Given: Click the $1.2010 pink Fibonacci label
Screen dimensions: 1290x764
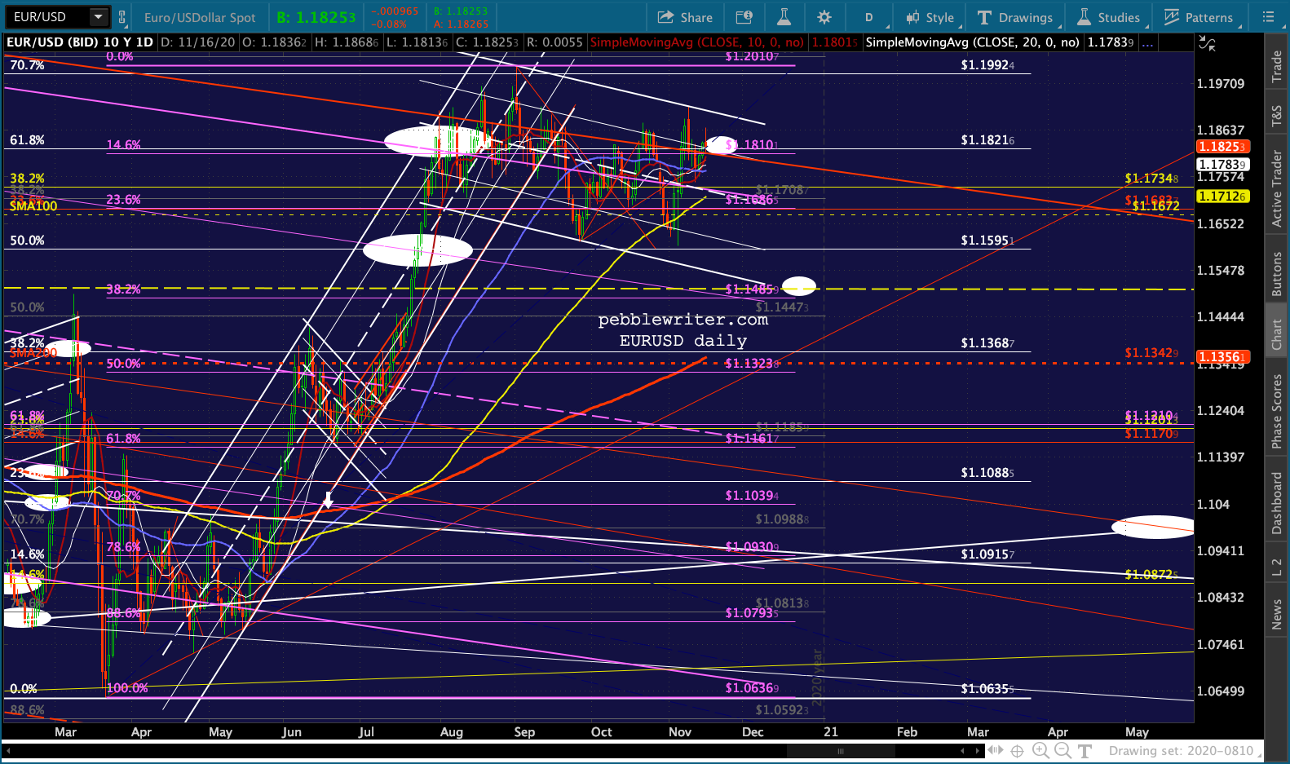Looking at the screenshot, I should click(752, 56).
